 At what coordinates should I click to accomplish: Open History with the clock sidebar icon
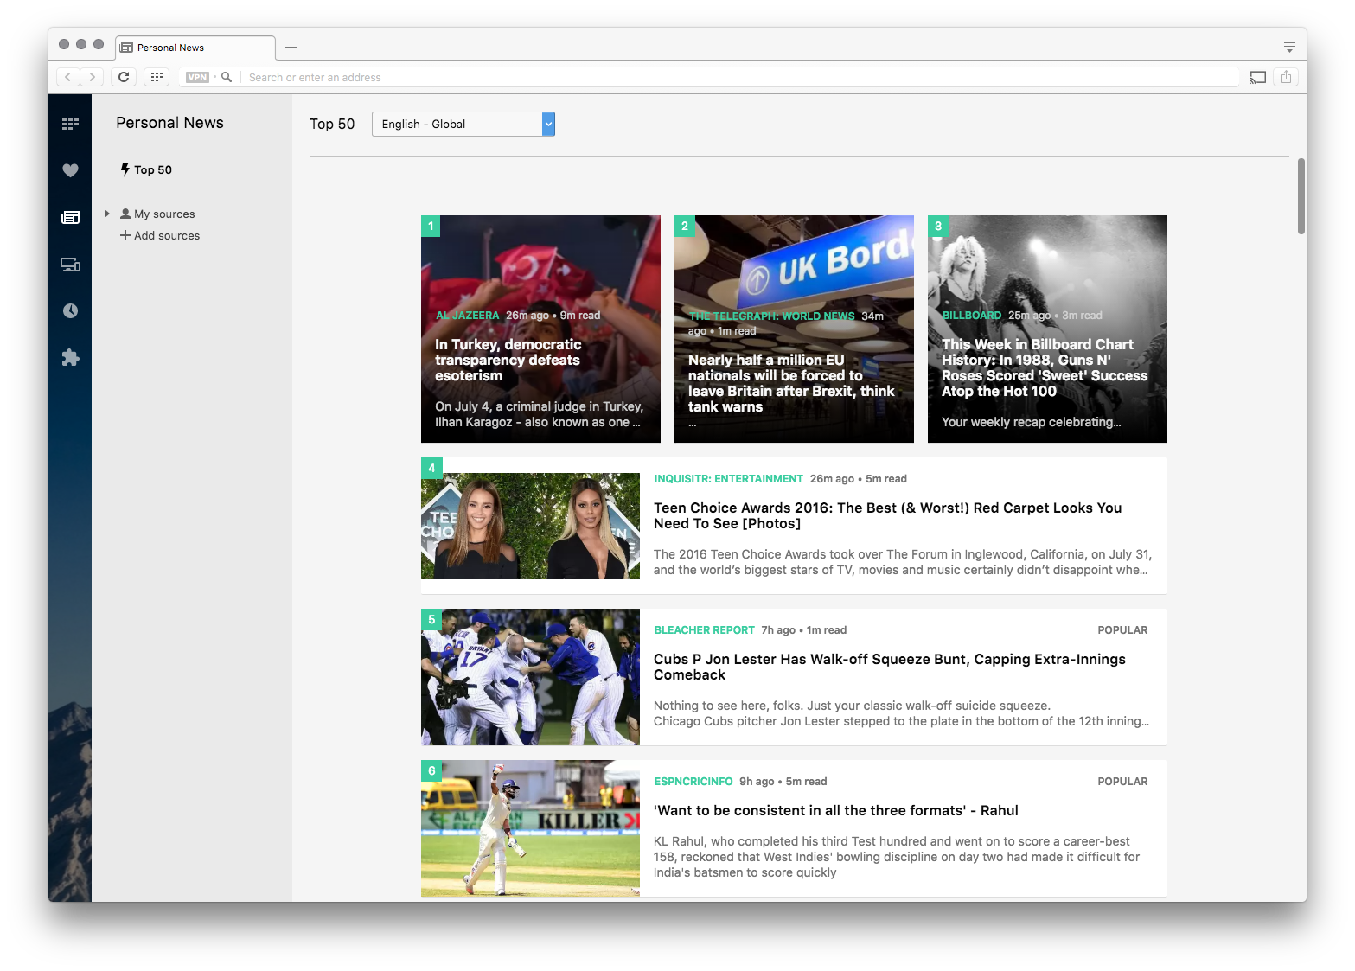(70, 310)
